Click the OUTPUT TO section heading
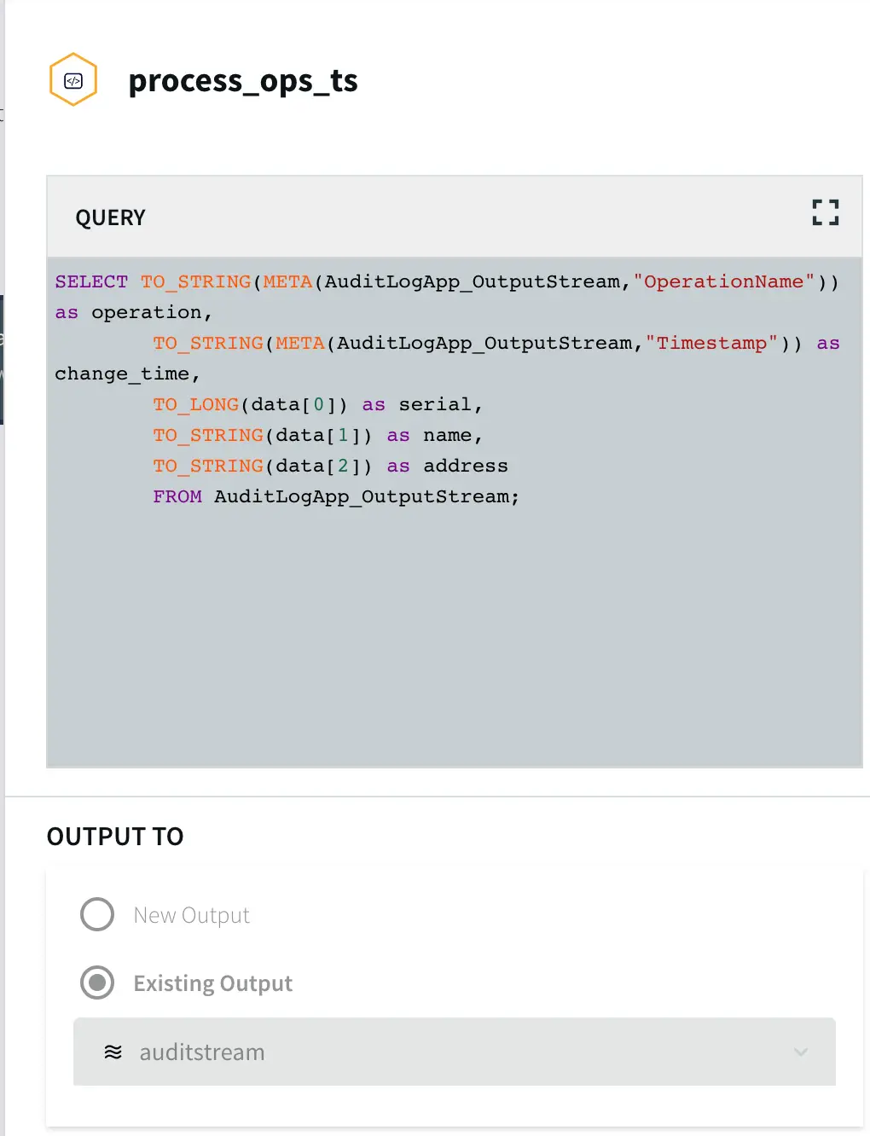The width and height of the screenshot is (870, 1136). [x=115, y=837]
